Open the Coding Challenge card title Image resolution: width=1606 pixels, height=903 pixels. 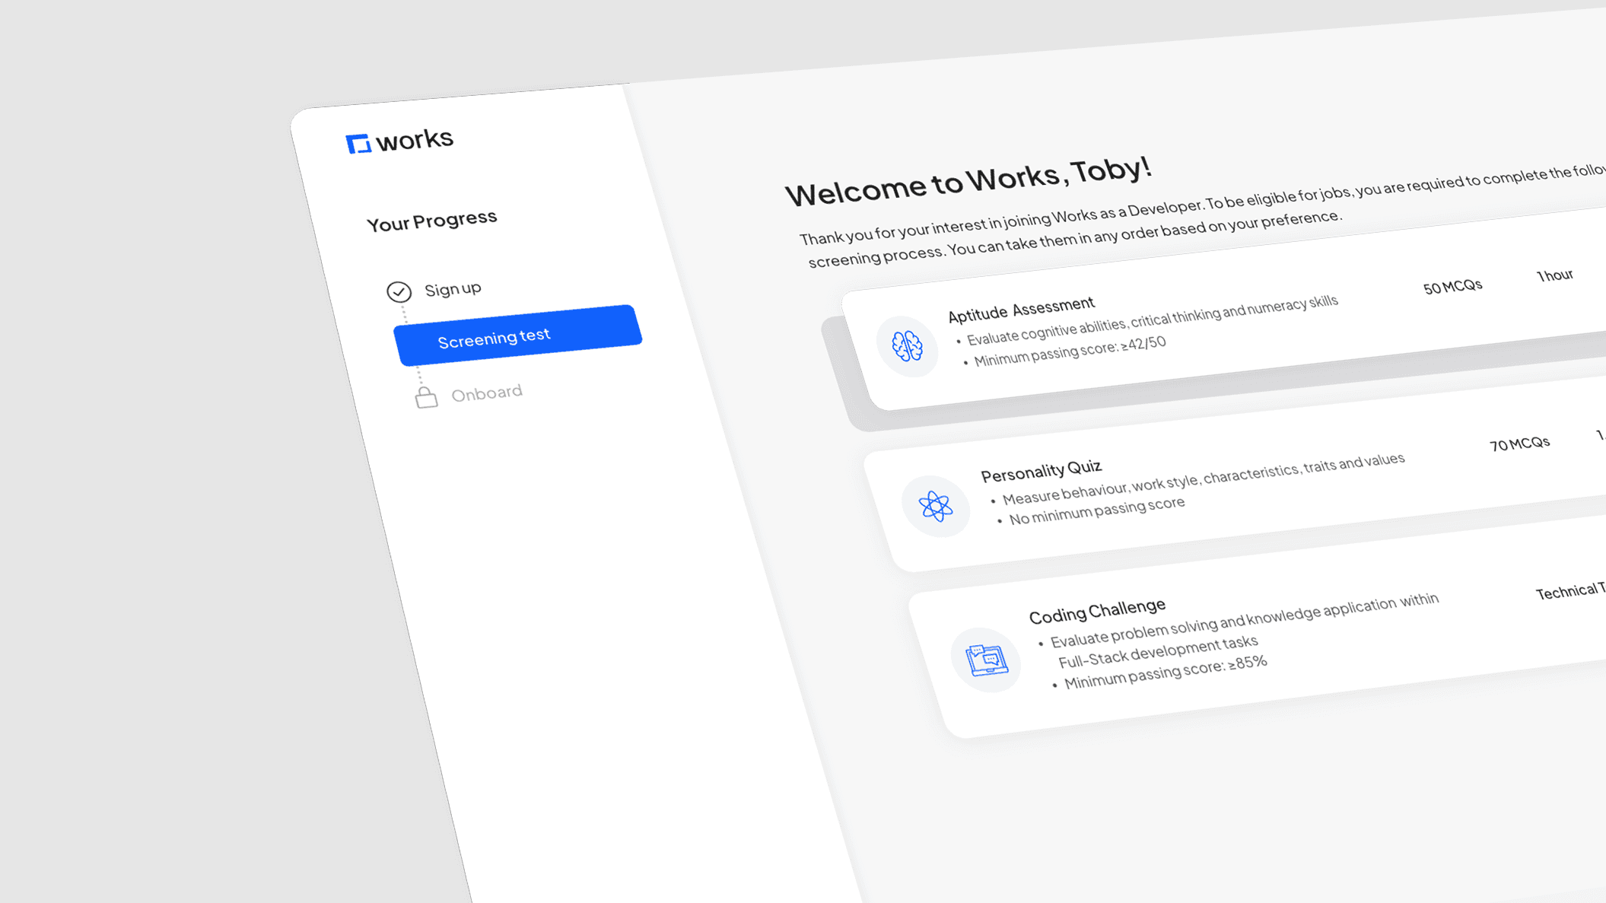(x=1096, y=610)
